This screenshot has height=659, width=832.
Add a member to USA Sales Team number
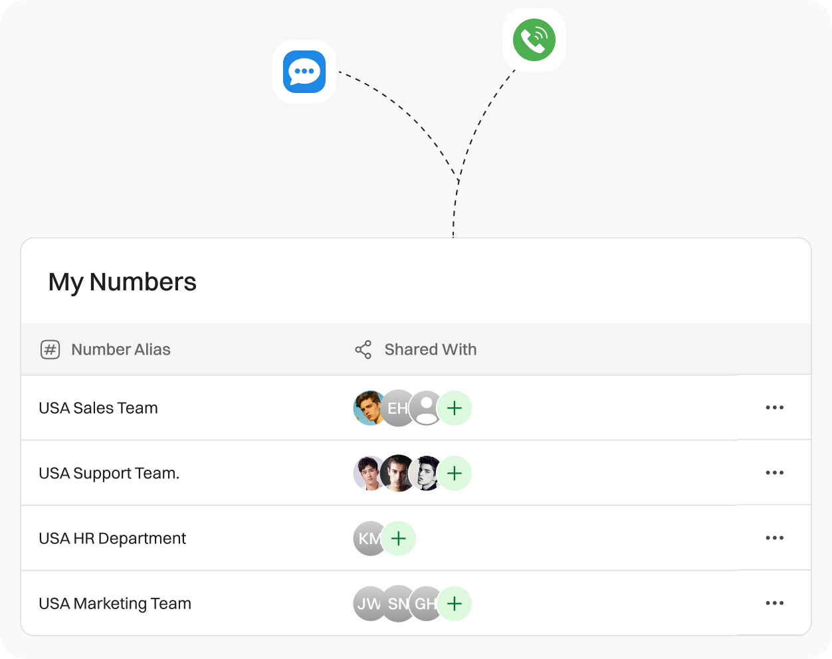pos(455,408)
